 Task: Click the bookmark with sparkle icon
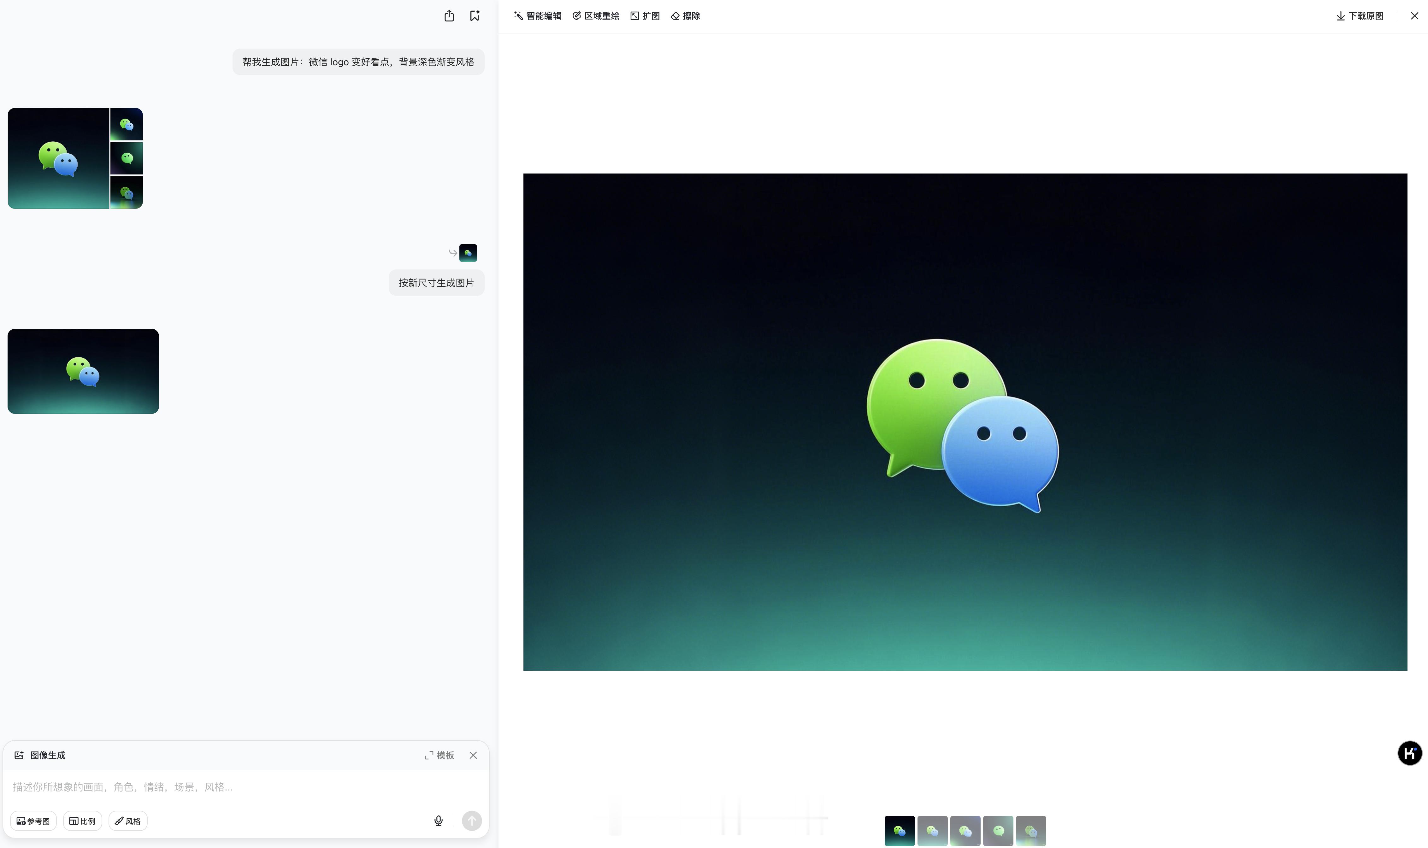point(475,16)
